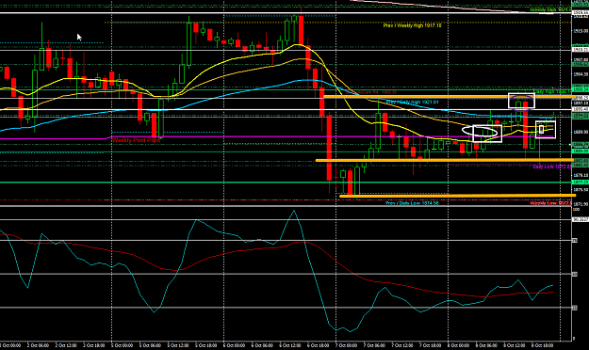Click the 2 Oct 12:00 time label

66,345
